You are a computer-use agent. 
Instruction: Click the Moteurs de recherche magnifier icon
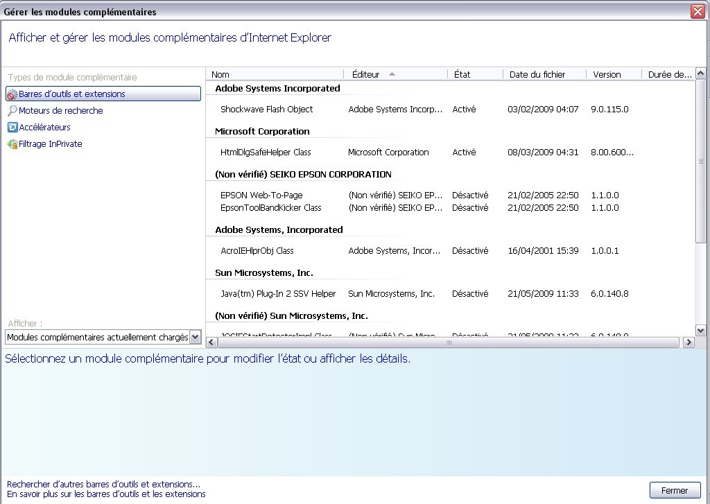pos(12,110)
